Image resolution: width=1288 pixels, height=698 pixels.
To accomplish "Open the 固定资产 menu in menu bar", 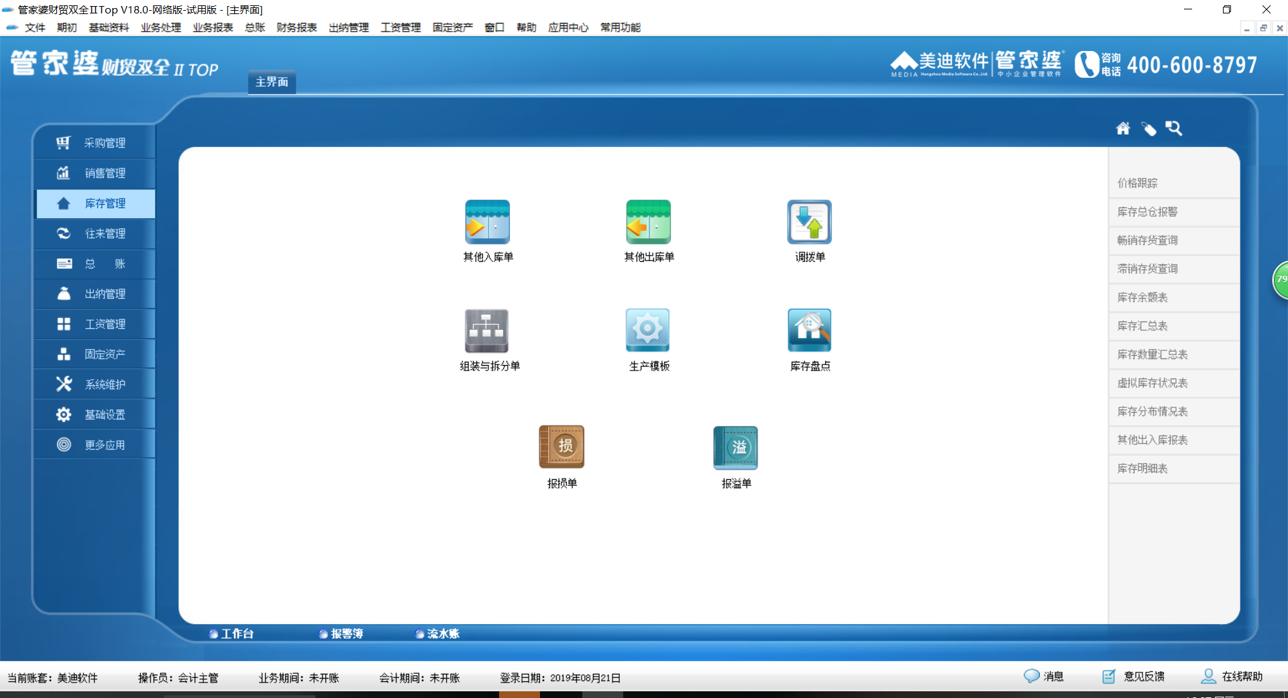I will point(453,28).
